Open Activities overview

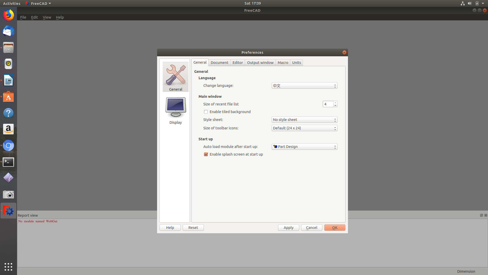pos(12,3)
